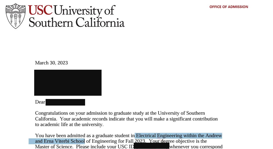This screenshot has height=149, width=273.
Task: Click the OFFICE OF ADMISSION header text
Action: tap(229, 7)
